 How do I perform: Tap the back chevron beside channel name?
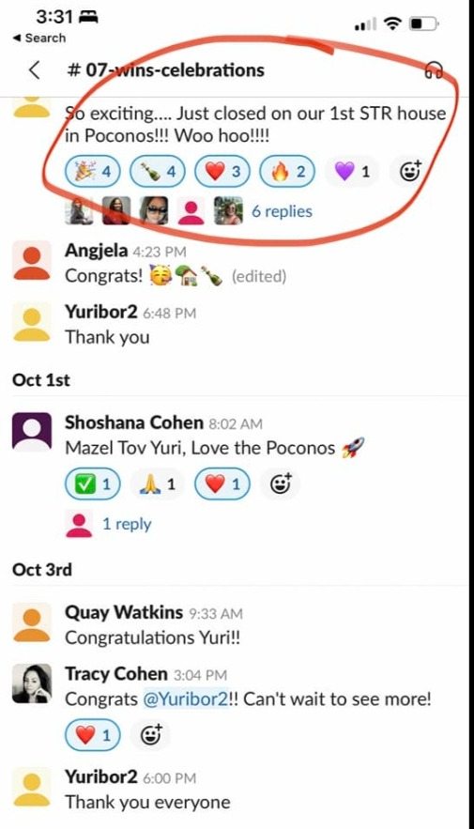pyautogui.click(x=34, y=70)
